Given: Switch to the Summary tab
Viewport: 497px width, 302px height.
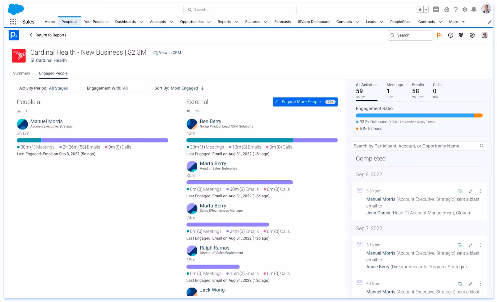Looking at the screenshot, I should 22,73.
